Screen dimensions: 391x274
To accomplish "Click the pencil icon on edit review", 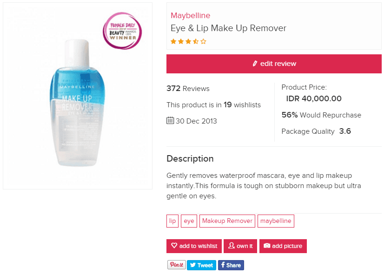I will [255, 64].
